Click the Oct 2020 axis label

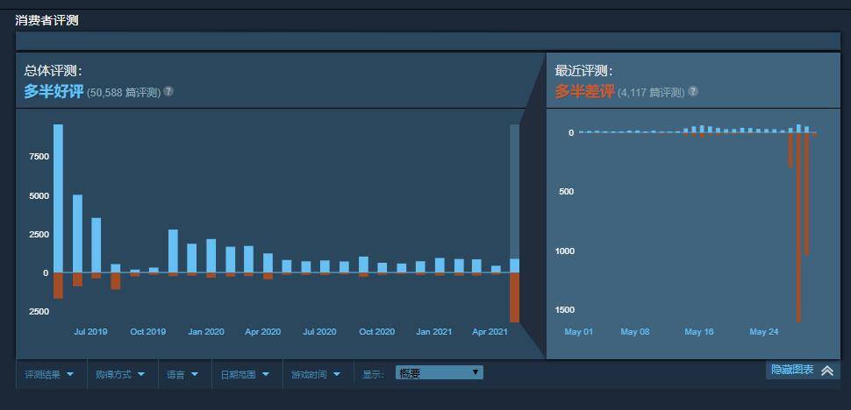point(376,332)
